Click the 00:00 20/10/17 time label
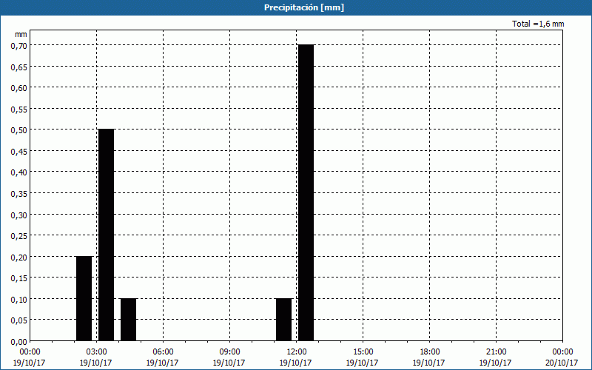Screen dimensions: 592x370 tap(562, 357)
